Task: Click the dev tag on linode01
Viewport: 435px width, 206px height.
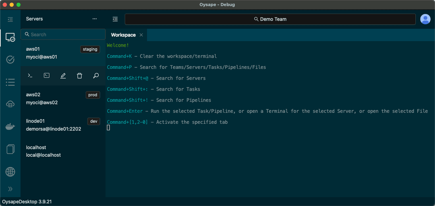Action: click(94, 121)
